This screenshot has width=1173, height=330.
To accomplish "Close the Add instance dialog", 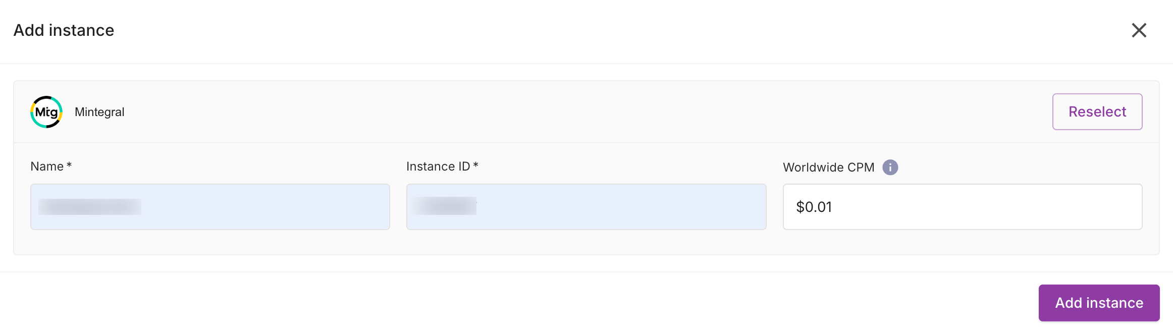I will 1139,30.
